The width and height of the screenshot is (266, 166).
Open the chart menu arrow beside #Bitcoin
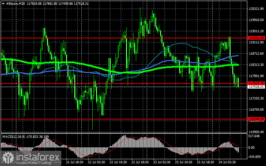(x=3, y=3)
